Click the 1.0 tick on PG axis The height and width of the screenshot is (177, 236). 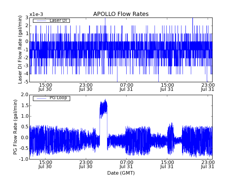click(x=25, y=116)
